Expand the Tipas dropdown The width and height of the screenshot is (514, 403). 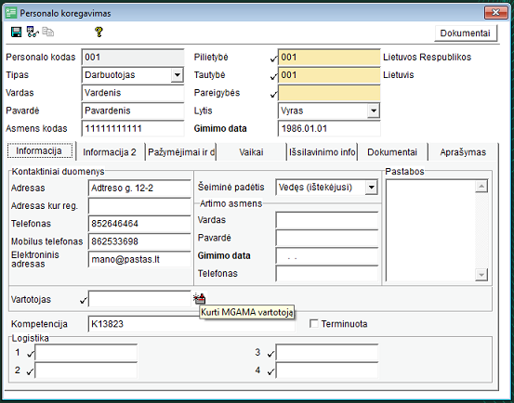pyautogui.click(x=177, y=75)
